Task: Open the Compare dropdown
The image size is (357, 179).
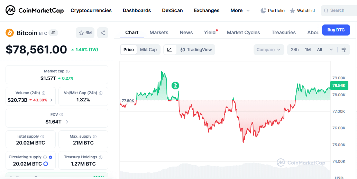Action: [269, 50]
